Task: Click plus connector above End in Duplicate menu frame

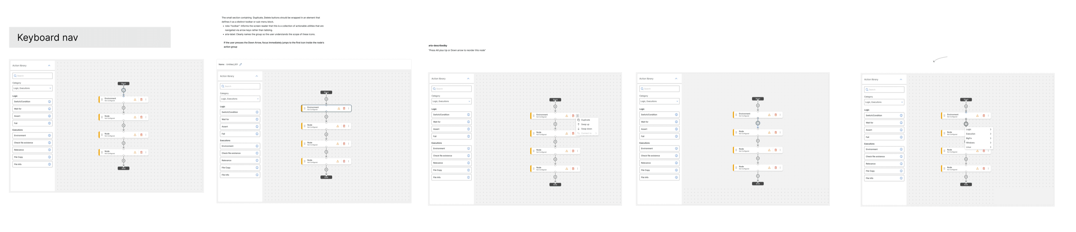Action: point(555,177)
